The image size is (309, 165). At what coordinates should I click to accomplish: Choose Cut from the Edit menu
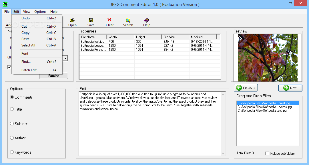click(x=37, y=26)
